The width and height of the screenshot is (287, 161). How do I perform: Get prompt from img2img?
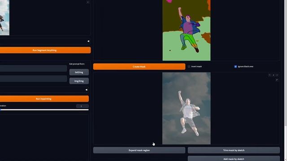pos(79,81)
